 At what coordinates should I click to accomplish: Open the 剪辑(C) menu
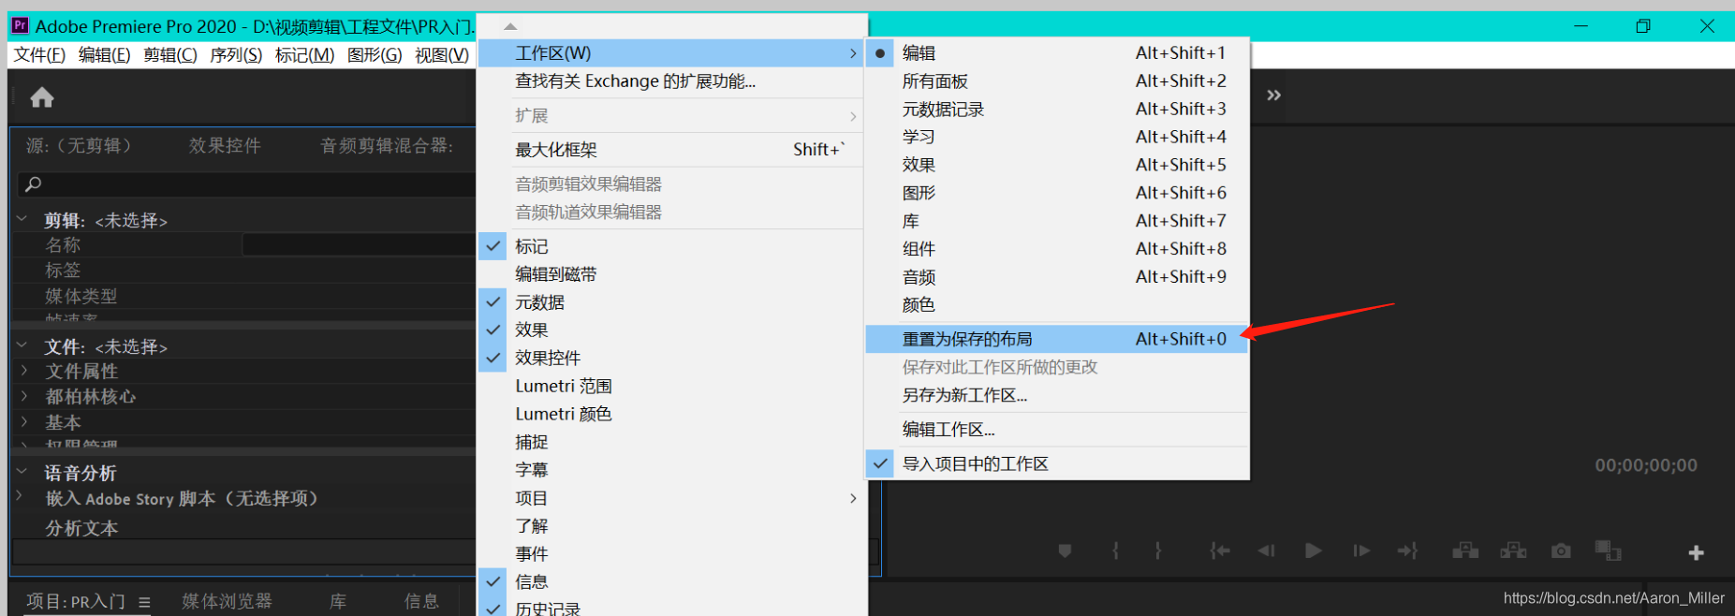170,55
